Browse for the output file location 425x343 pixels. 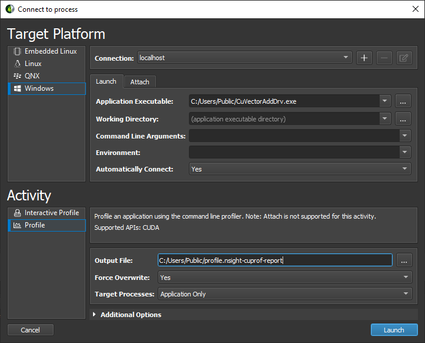(x=404, y=260)
